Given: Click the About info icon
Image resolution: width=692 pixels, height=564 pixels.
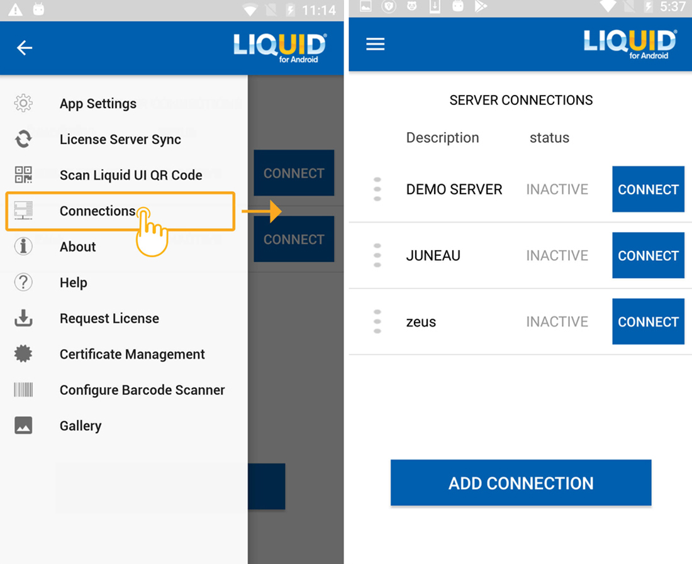Looking at the screenshot, I should [x=23, y=246].
